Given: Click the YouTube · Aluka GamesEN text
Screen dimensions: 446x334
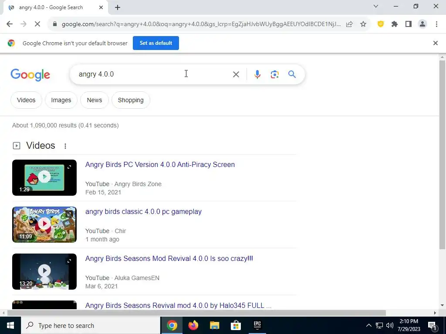Looking at the screenshot, I should click(122, 278).
